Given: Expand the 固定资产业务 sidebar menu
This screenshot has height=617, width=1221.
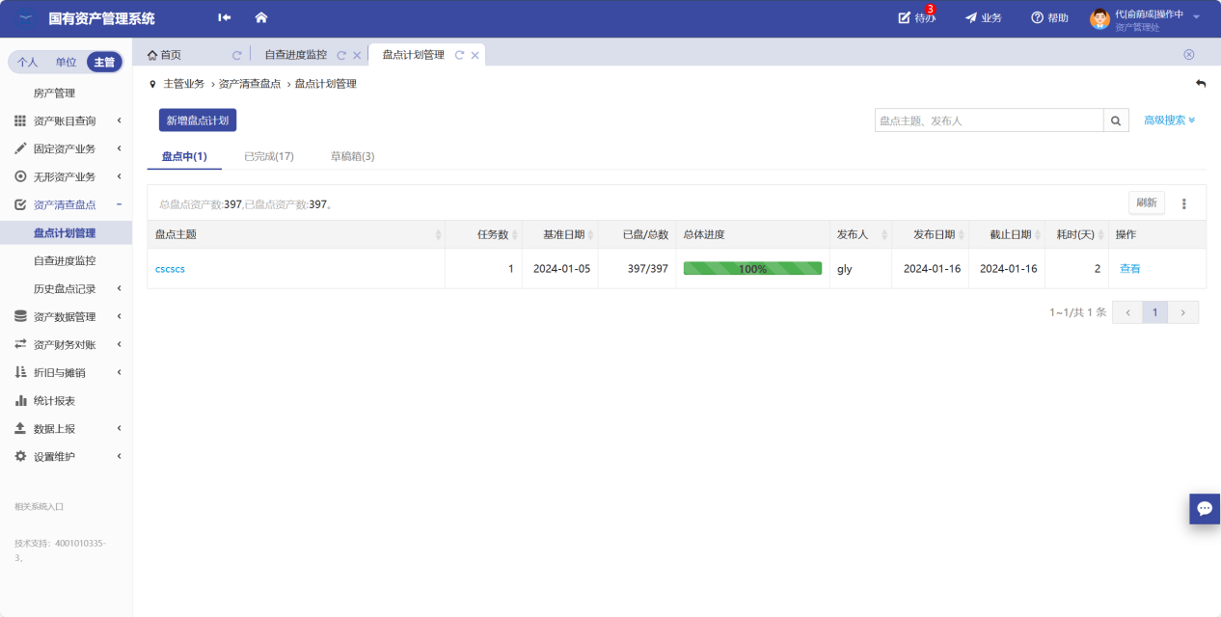Looking at the screenshot, I should [65, 148].
